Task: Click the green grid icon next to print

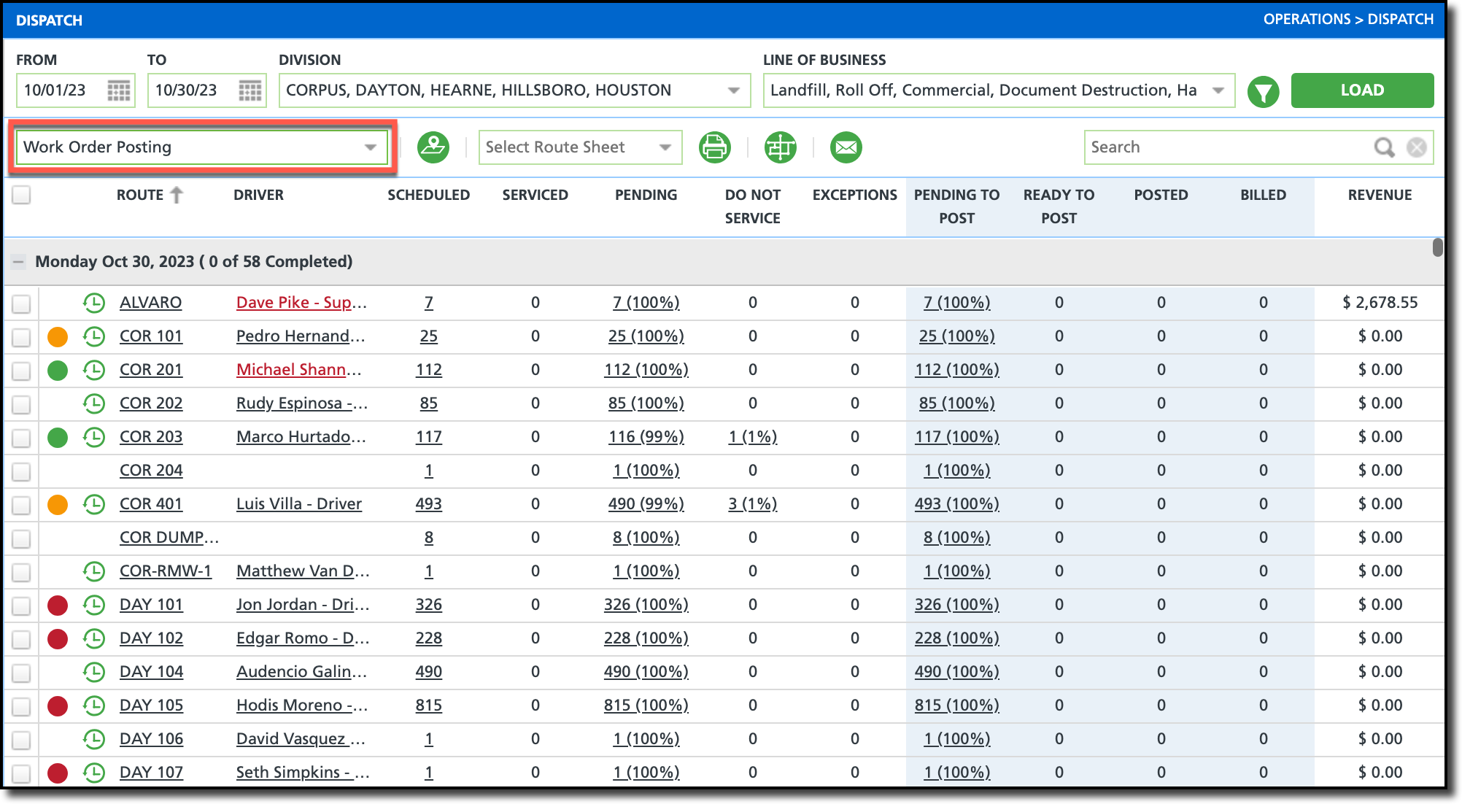Action: tap(780, 147)
